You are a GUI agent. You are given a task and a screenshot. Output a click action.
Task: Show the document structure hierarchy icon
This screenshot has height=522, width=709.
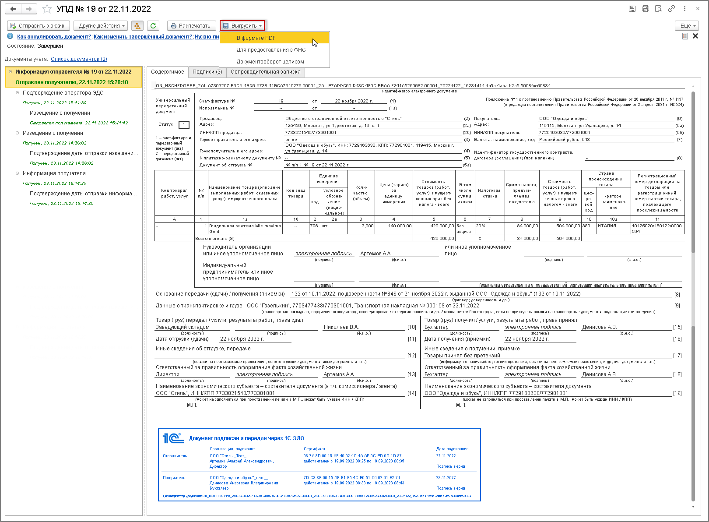pos(137,26)
